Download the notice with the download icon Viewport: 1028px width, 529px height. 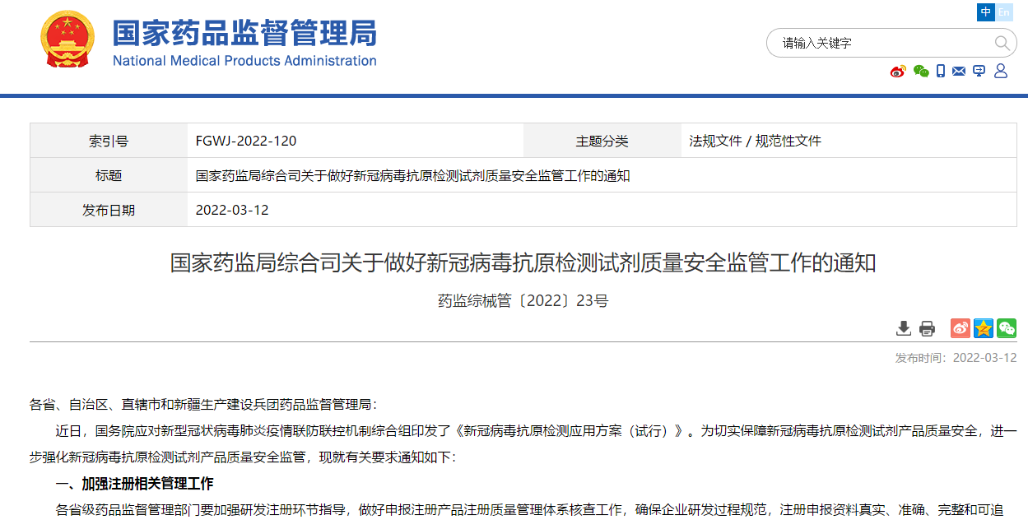tap(904, 328)
